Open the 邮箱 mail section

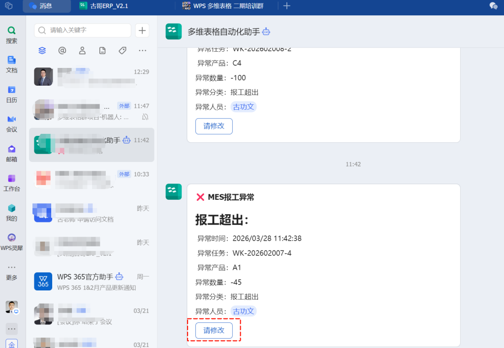pyautogui.click(x=12, y=153)
